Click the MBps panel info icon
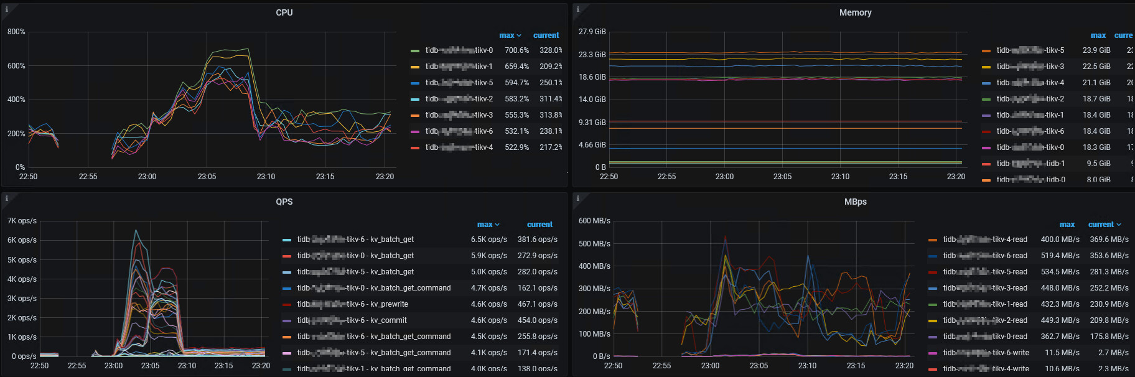This screenshot has height=377, width=1135. click(x=578, y=198)
